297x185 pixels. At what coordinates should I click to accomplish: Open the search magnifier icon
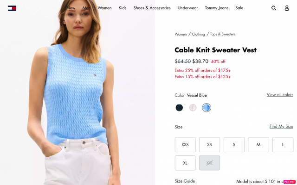point(274,8)
